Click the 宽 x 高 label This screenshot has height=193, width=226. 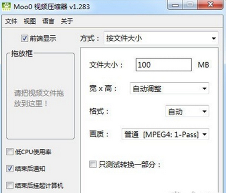point(103,89)
